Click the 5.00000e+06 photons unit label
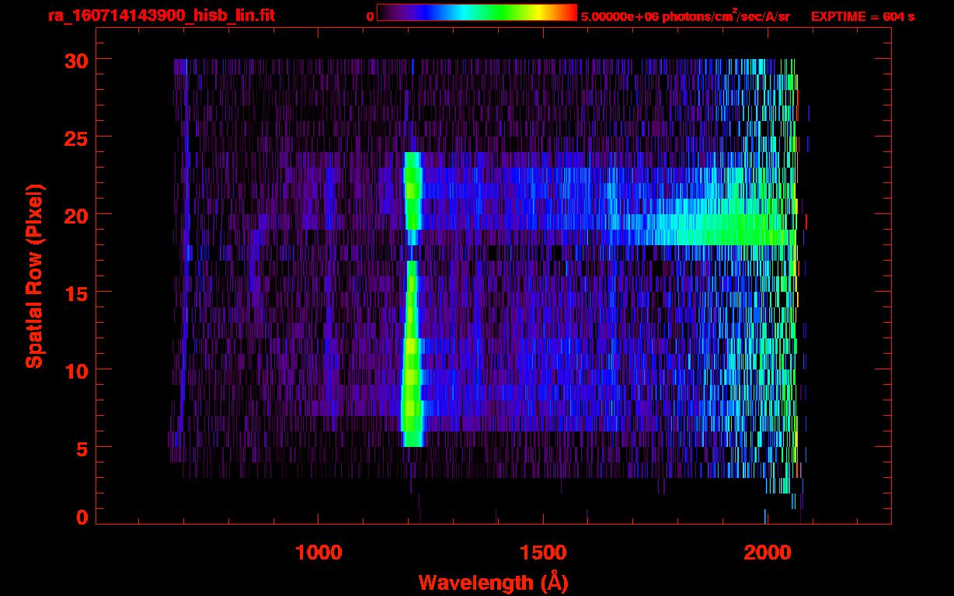Screen dimensions: 954x596 pos(685,16)
